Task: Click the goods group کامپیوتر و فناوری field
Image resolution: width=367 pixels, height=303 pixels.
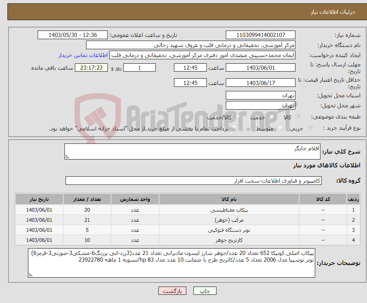Action: [194, 180]
